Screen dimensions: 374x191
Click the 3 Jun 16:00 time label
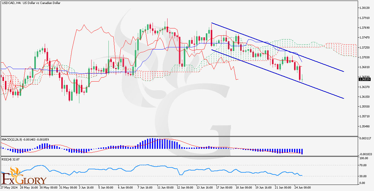coord(87,187)
